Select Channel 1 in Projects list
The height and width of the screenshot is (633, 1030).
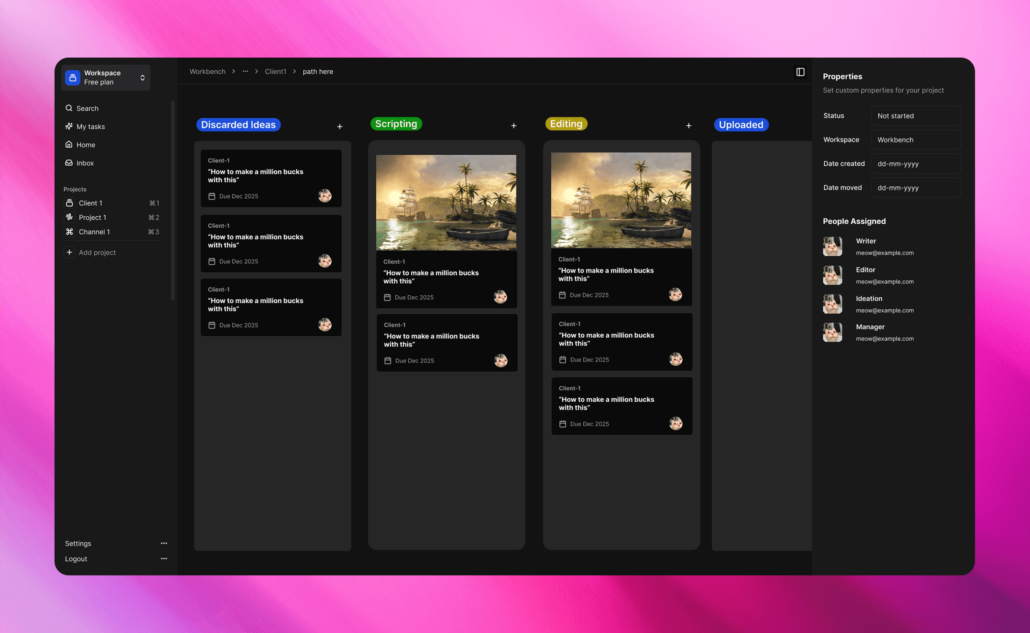tap(94, 232)
